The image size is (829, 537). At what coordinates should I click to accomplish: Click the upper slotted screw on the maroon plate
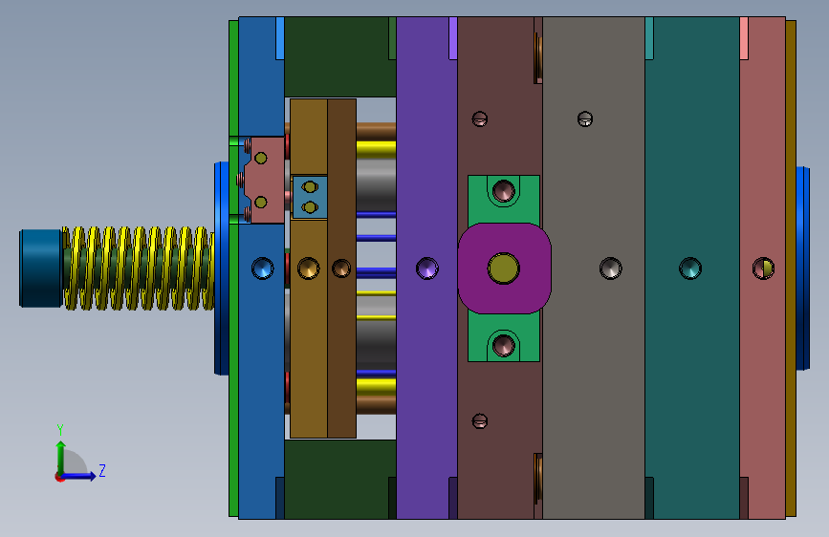[480, 118]
